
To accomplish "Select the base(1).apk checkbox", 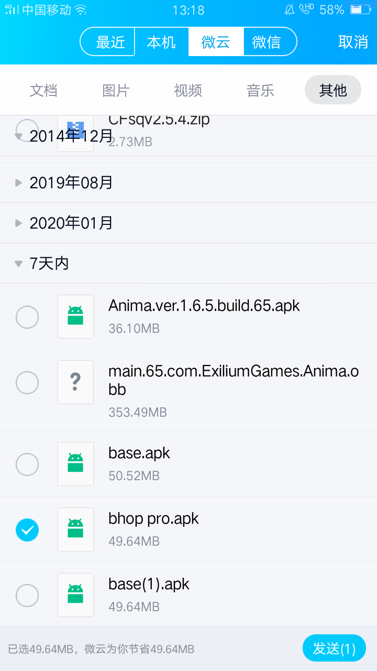I will coord(27,595).
